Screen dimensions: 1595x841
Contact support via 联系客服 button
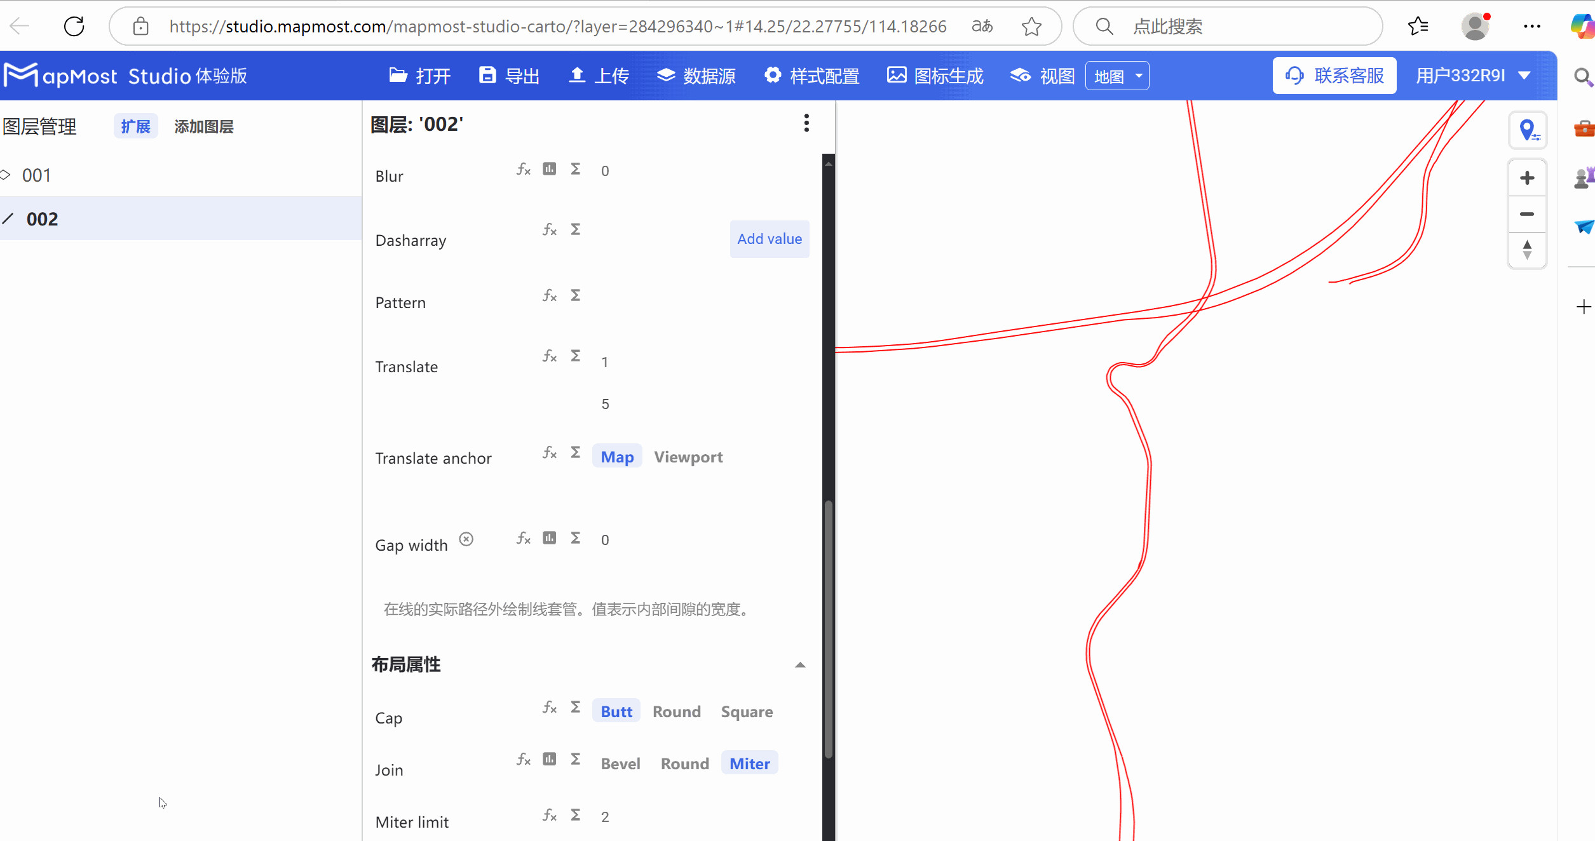[1334, 75]
